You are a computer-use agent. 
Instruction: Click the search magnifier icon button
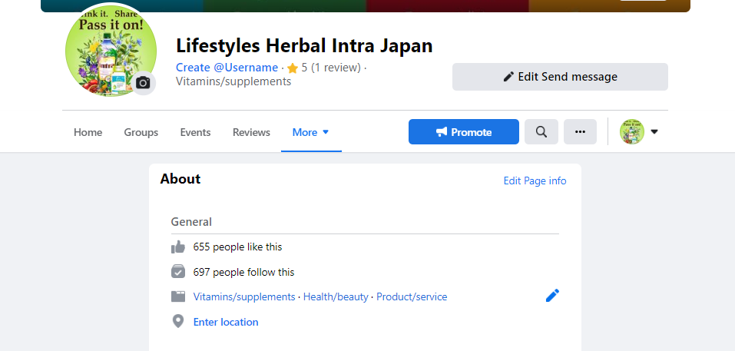[541, 132]
